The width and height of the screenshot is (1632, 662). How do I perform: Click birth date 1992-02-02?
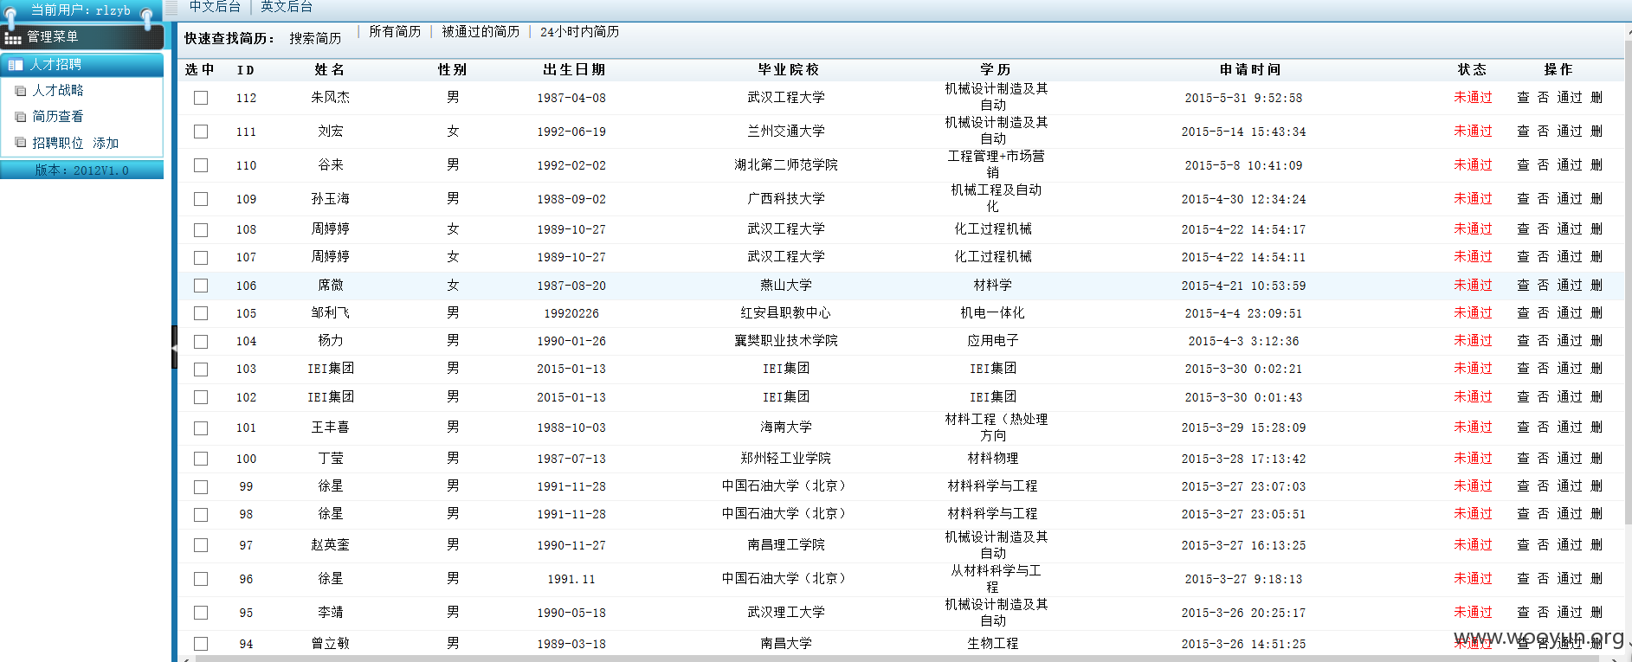pos(571,165)
